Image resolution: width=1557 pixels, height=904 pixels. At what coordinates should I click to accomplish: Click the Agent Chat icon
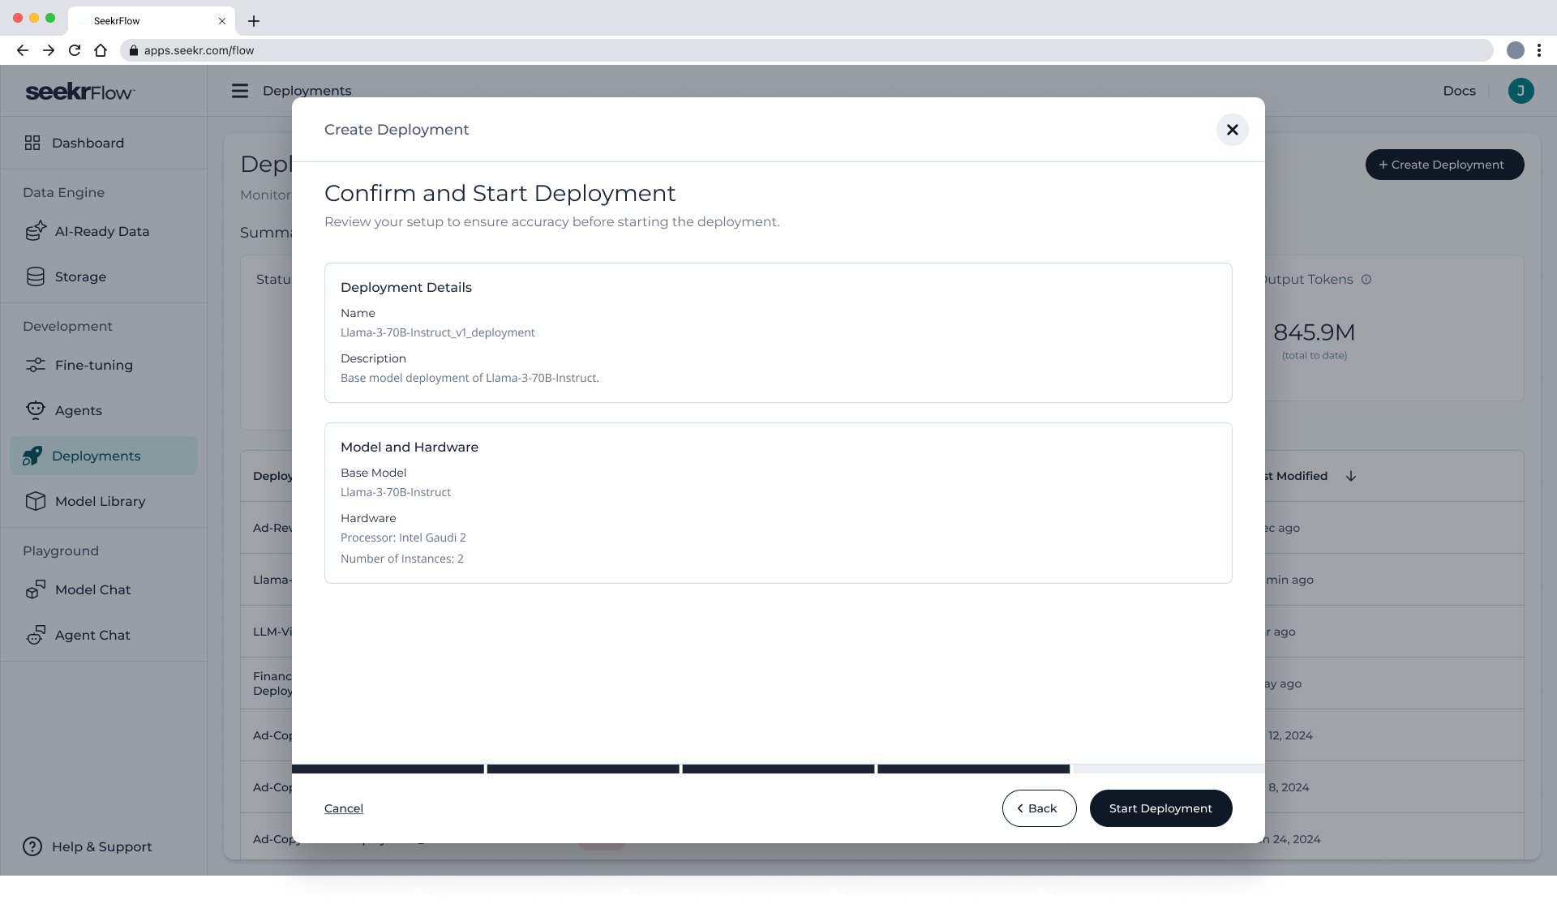click(36, 635)
